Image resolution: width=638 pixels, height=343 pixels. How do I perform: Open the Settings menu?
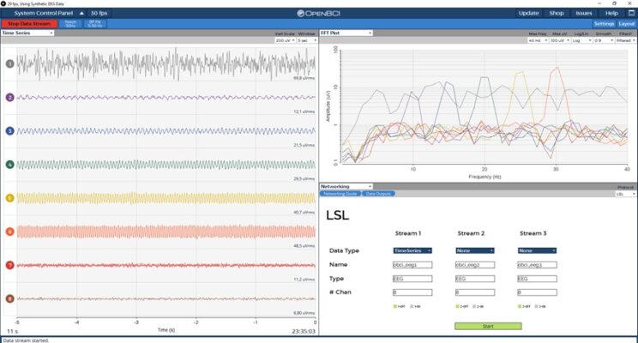[604, 24]
